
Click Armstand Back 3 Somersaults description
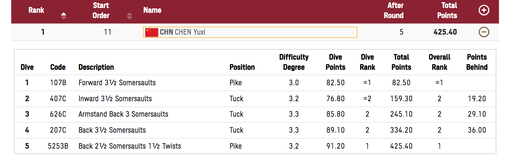click(x=123, y=114)
